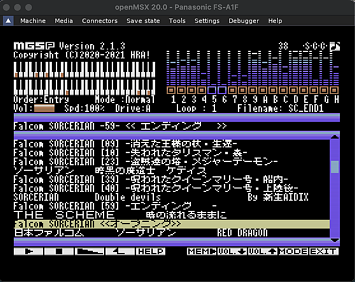The width and height of the screenshot is (355, 282).
Task: Click the Stop button in MGSP
Action: (59, 251)
